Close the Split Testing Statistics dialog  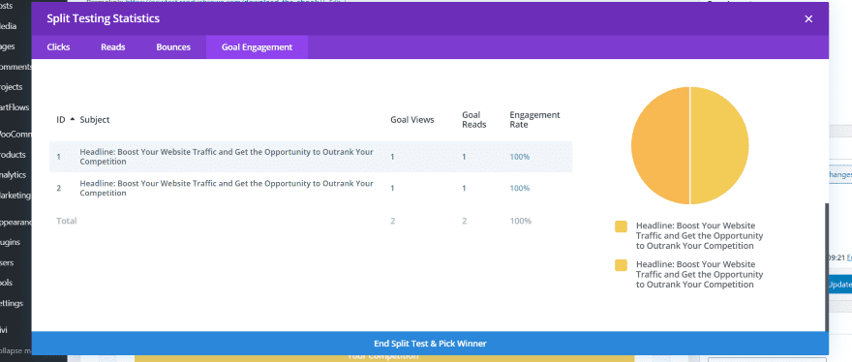coord(808,19)
